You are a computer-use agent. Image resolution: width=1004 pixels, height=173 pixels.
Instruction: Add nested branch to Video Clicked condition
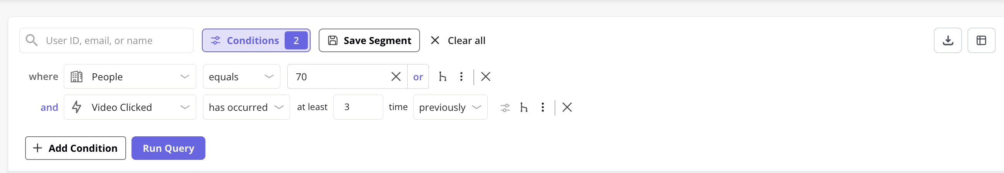point(524,107)
